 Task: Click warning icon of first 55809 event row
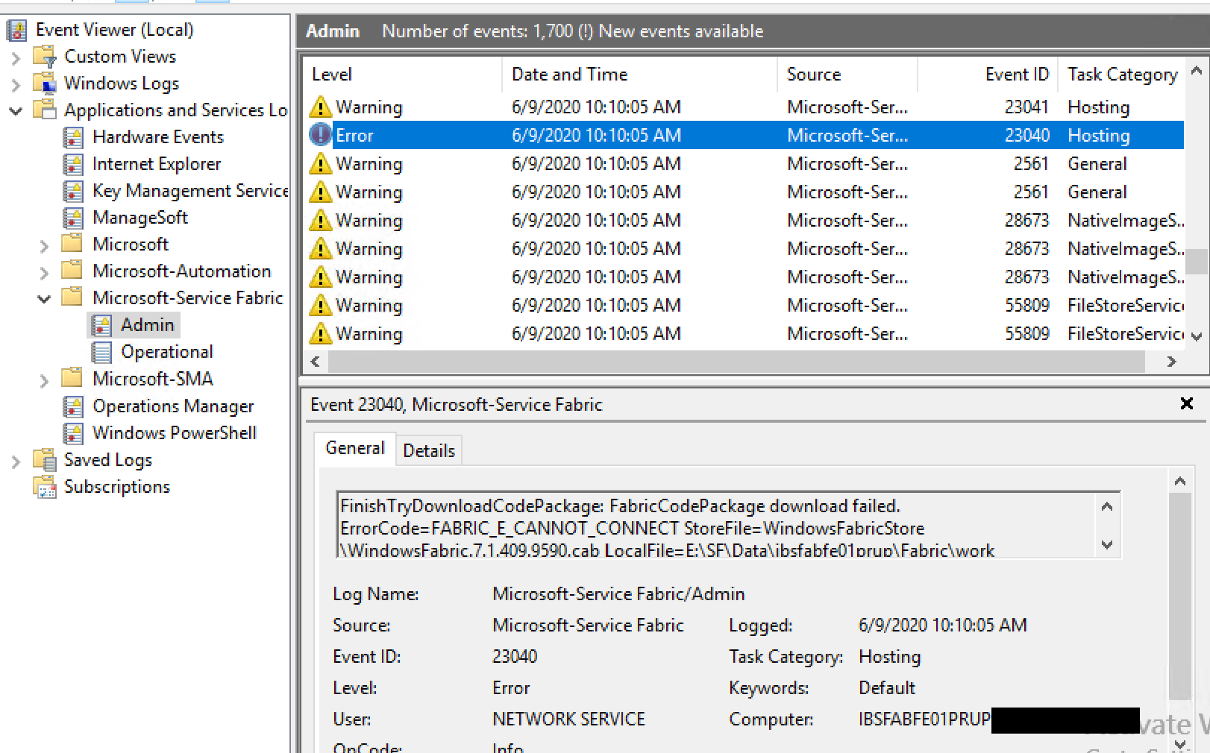(320, 305)
